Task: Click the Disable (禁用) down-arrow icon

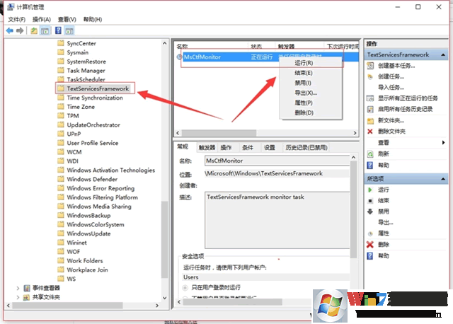Action: pos(370,212)
